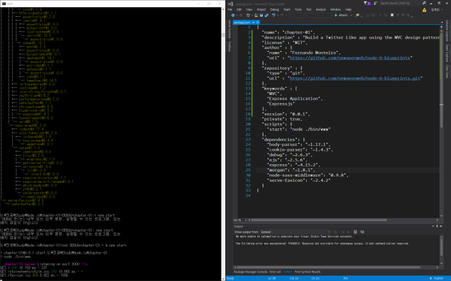Click the npm console vertical scrollbar
This screenshot has width=451, height=281.
coord(223,144)
